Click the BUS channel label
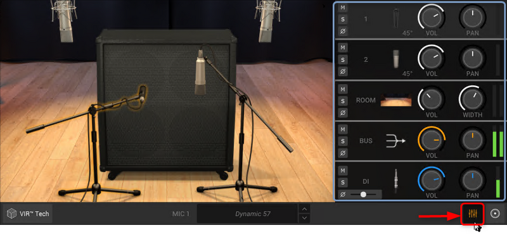The height and width of the screenshot is (242, 507). [x=366, y=141]
